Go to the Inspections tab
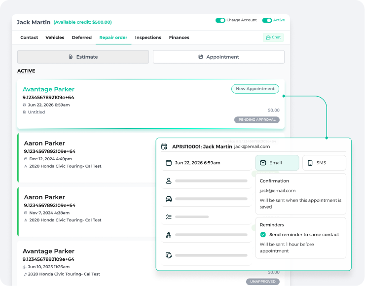The width and height of the screenshot is (365, 286). tap(148, 37)
